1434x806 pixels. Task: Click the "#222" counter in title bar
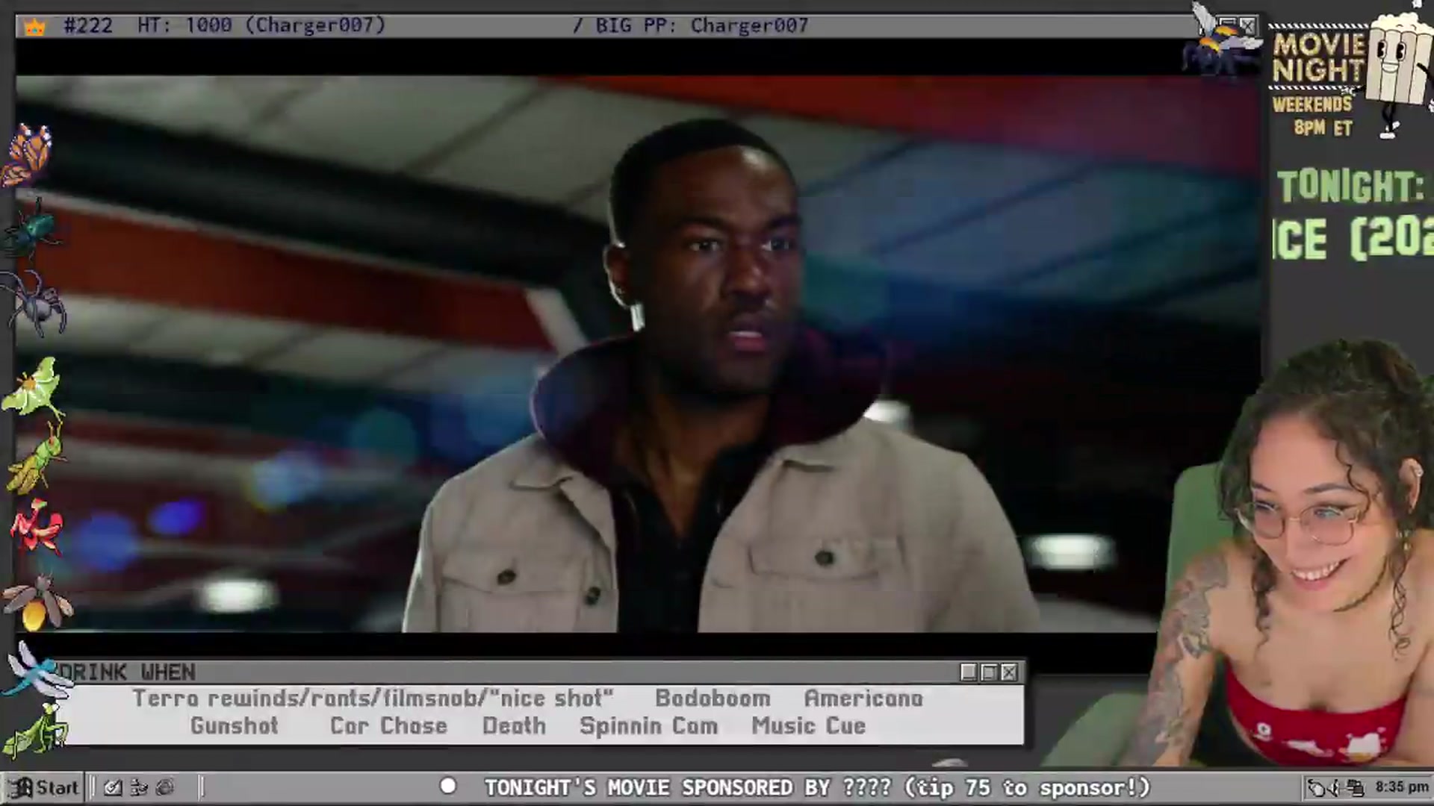click(88, 25)
